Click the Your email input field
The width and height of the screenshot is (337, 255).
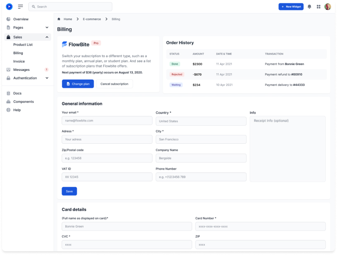pyautogui.click(x=107, y=120)
